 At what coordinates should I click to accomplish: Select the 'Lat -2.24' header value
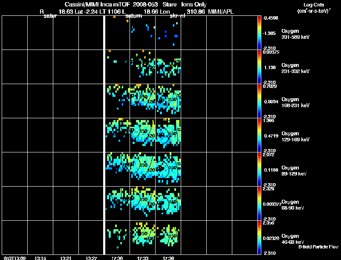pyautogui.click(x=86, y=12)
